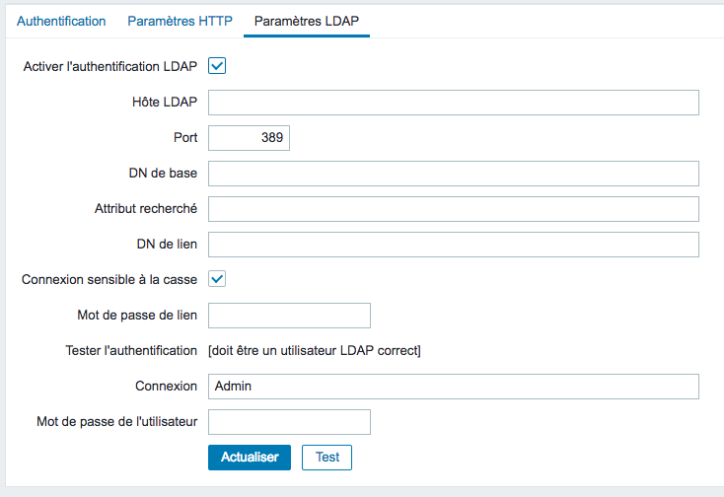Click the LDAP user hint text in brackets
The image size is (724, 497).
click(x=315, y=351)
